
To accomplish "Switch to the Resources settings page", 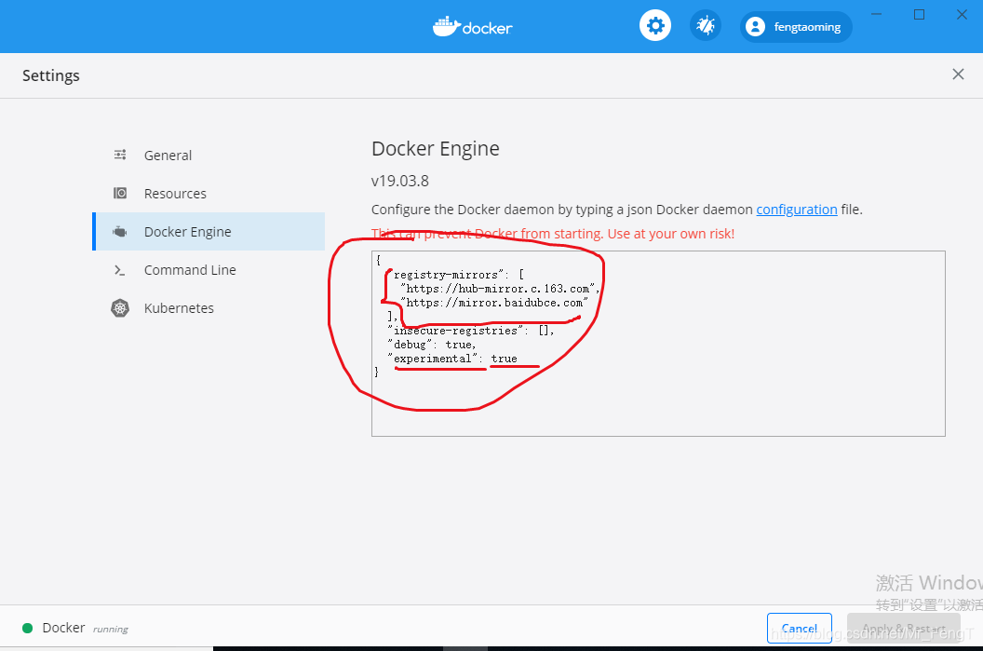I will pyautogui.click(x=175, y=193).
